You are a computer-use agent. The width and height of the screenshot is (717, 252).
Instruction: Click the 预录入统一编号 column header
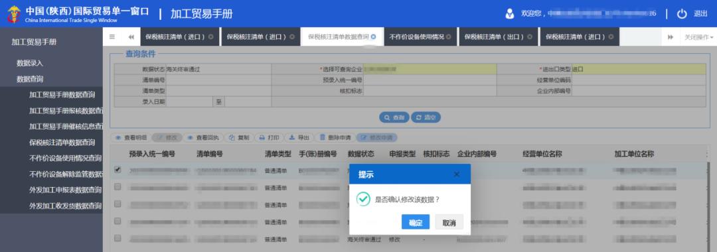pos(152,155)
